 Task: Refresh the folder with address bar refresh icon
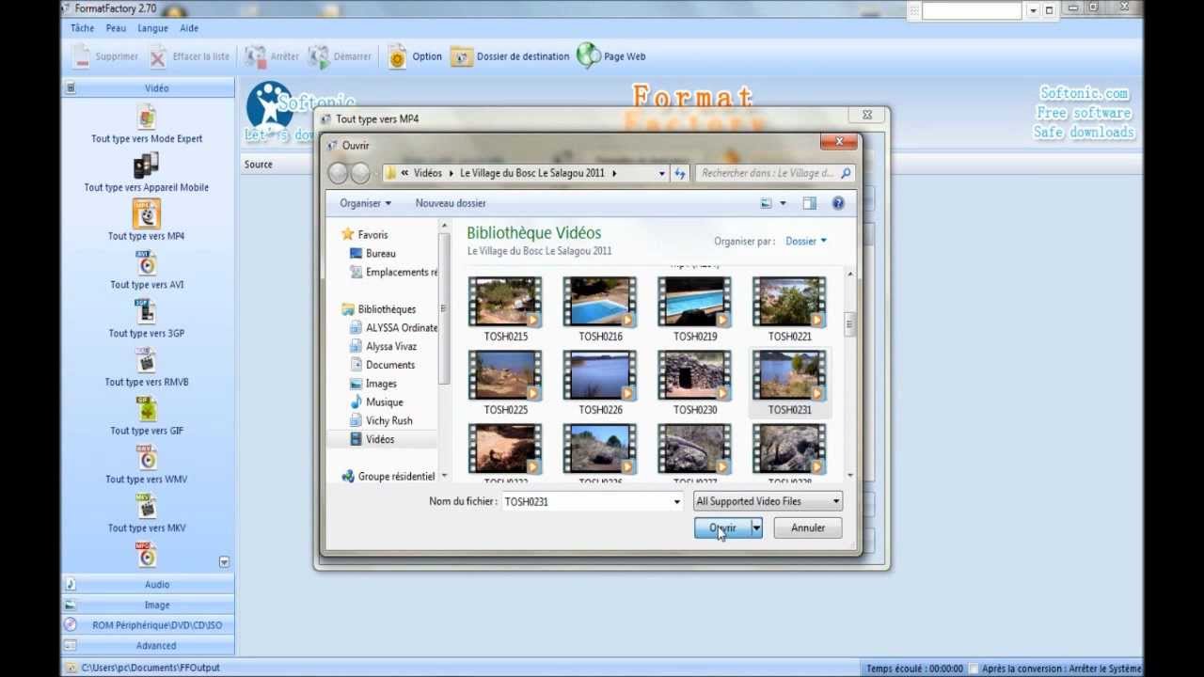point(680,173)
